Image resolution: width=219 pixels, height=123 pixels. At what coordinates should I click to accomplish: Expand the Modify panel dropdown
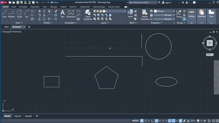[48, 23]
